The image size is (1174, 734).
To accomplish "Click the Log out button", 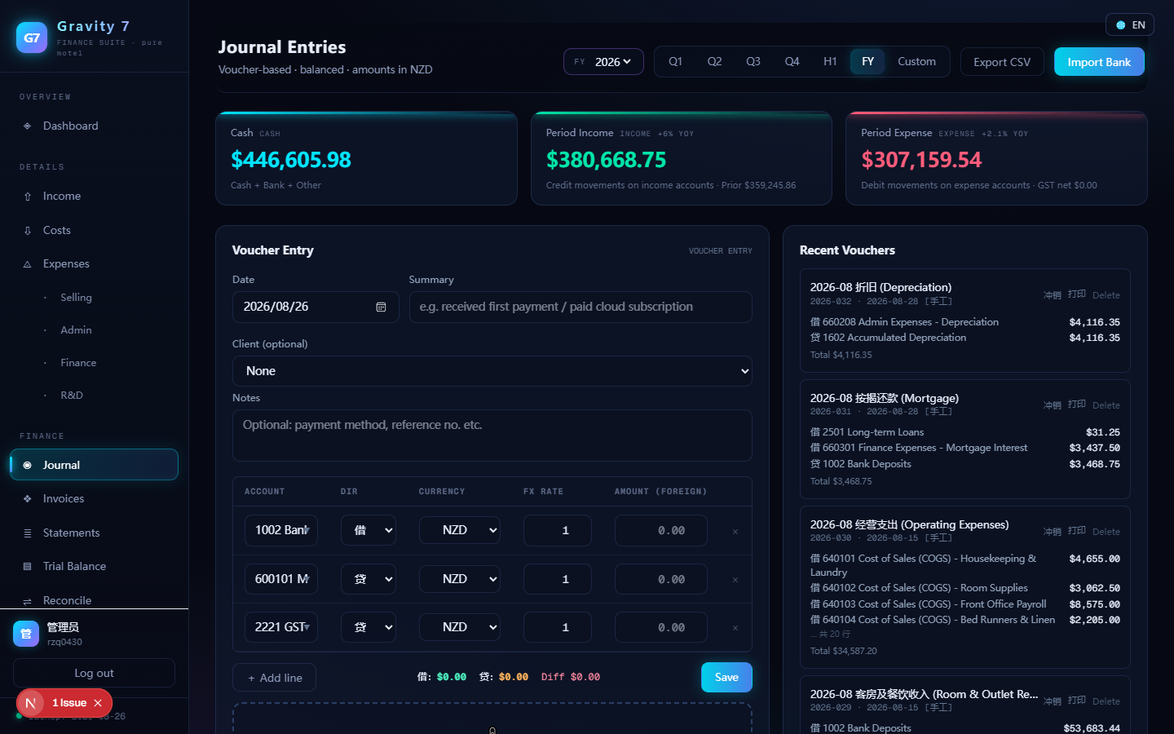I will 94,673.
